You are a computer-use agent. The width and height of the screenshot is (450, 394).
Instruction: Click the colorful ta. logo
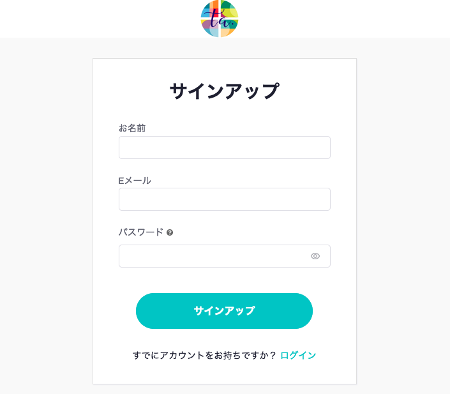220,19
